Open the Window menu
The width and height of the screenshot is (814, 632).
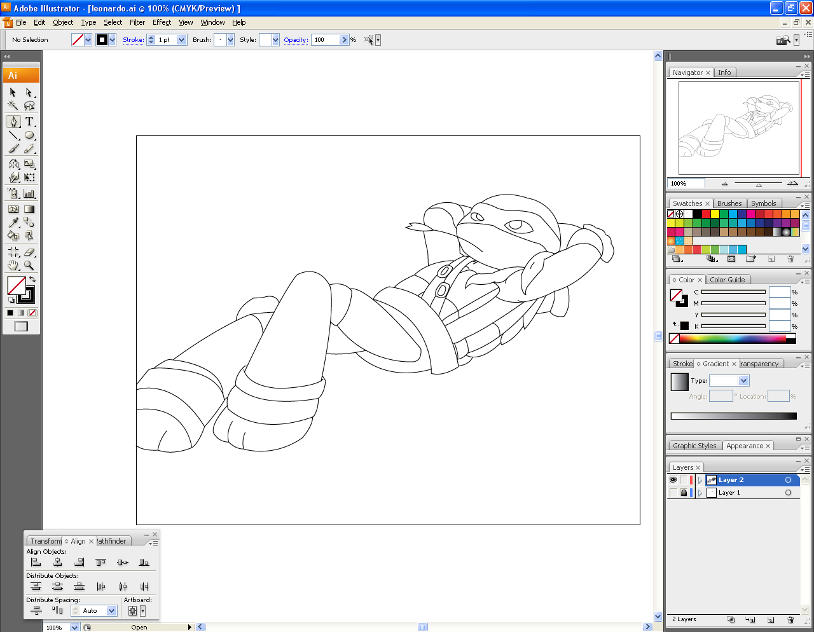tap(212, 22)
